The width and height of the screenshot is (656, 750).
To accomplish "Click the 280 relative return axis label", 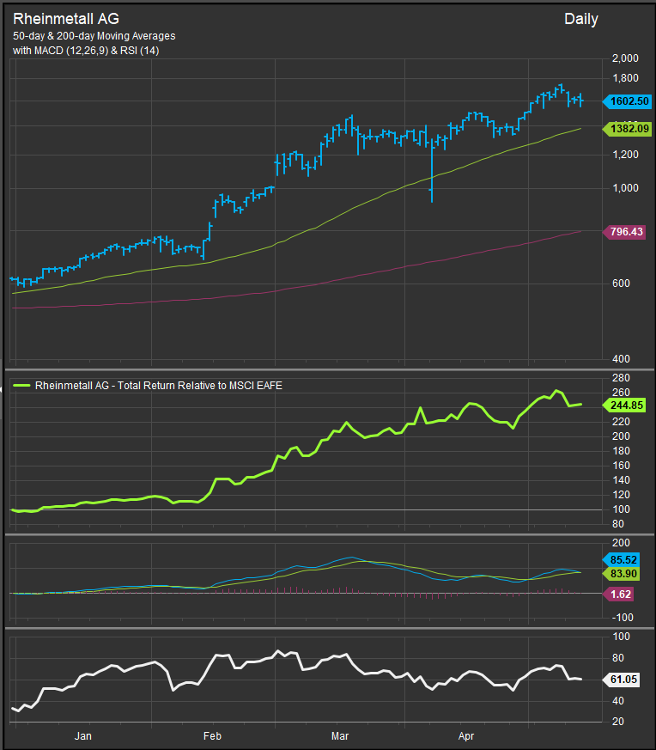I will click(x=621, y=378).
